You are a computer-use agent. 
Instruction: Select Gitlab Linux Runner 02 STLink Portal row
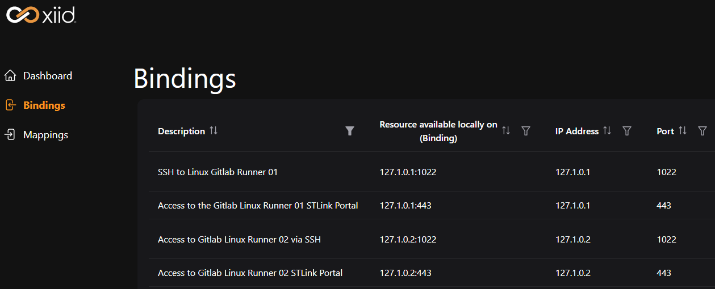pos(250,273)
